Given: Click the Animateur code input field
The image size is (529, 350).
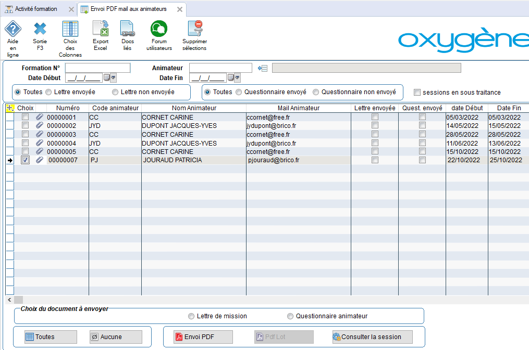Looking at the screenshot, I should click(x=220, y=68).
